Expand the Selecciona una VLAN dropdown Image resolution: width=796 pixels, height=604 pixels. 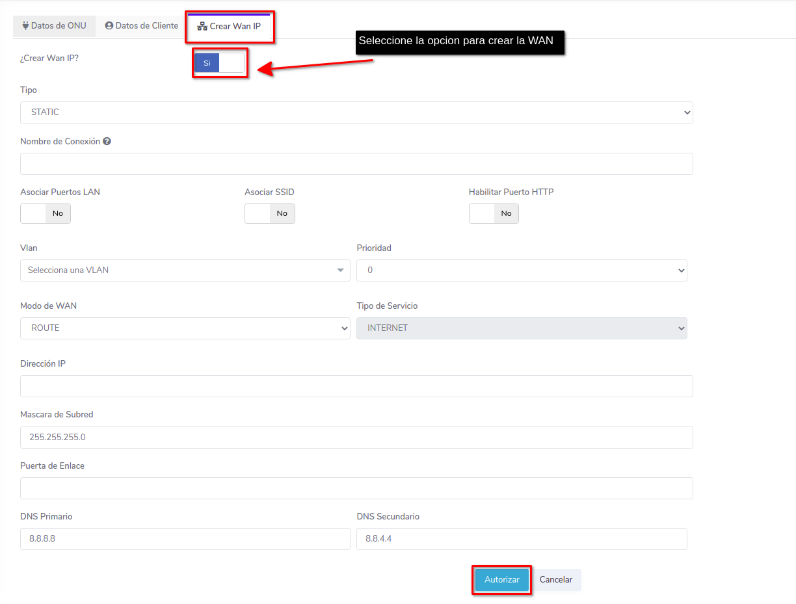(x=185, y=270)
